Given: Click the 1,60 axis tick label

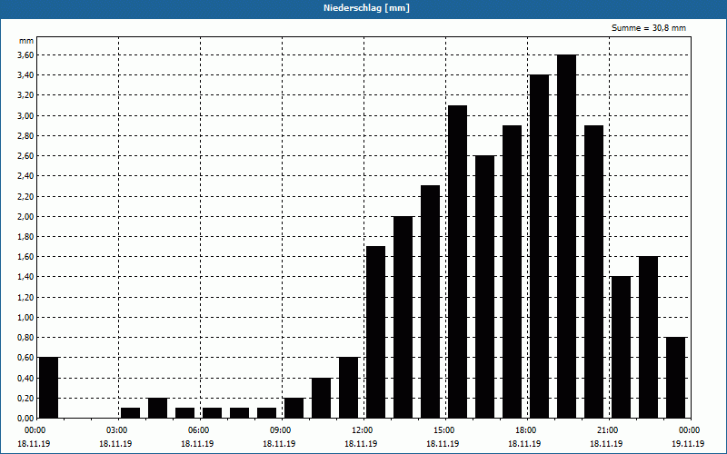Looking at the screenshot, I should (x=26, y=257).
